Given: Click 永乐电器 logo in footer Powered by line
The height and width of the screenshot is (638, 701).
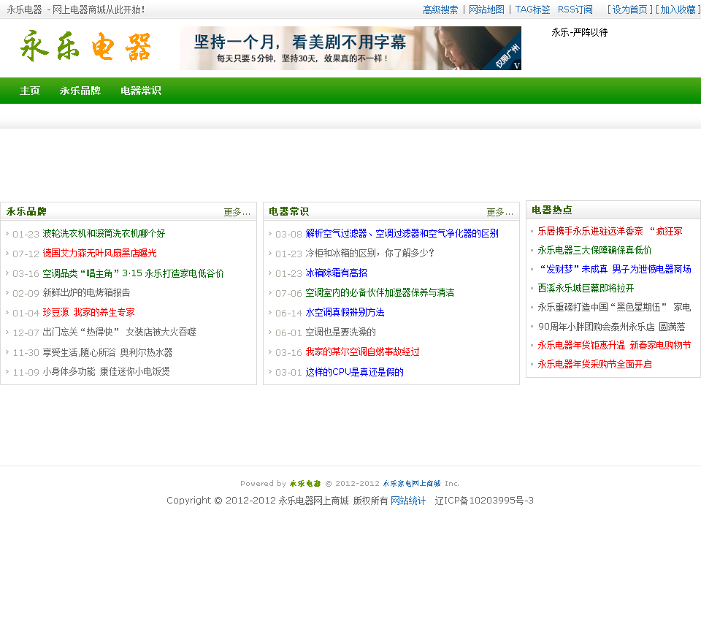Looking at the screenshot, I should (x=305, y=483).
